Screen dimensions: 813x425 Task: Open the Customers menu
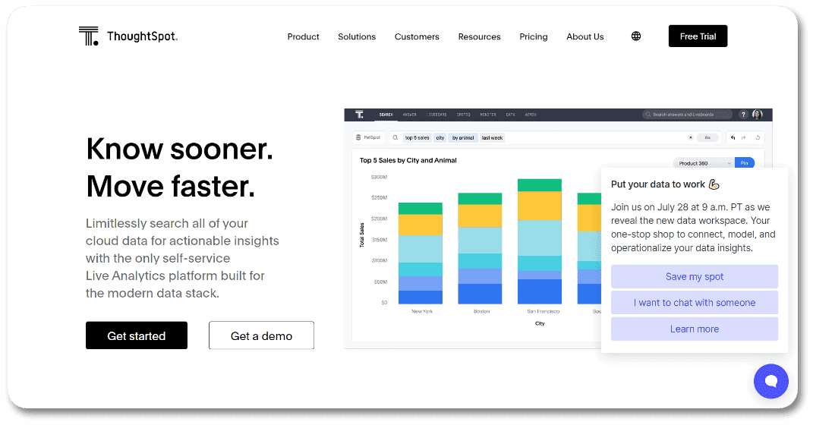pyautogui.click(x=417, y=36)
